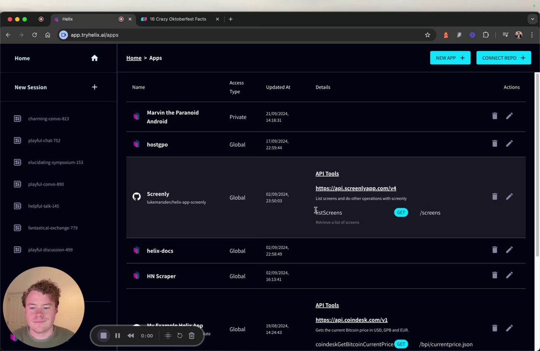Discard the recording with the trash icon

(192, 336)
